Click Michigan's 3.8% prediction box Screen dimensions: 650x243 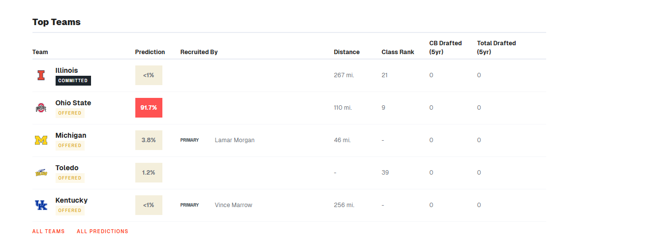pyautogui.click(x=149, y=140)
